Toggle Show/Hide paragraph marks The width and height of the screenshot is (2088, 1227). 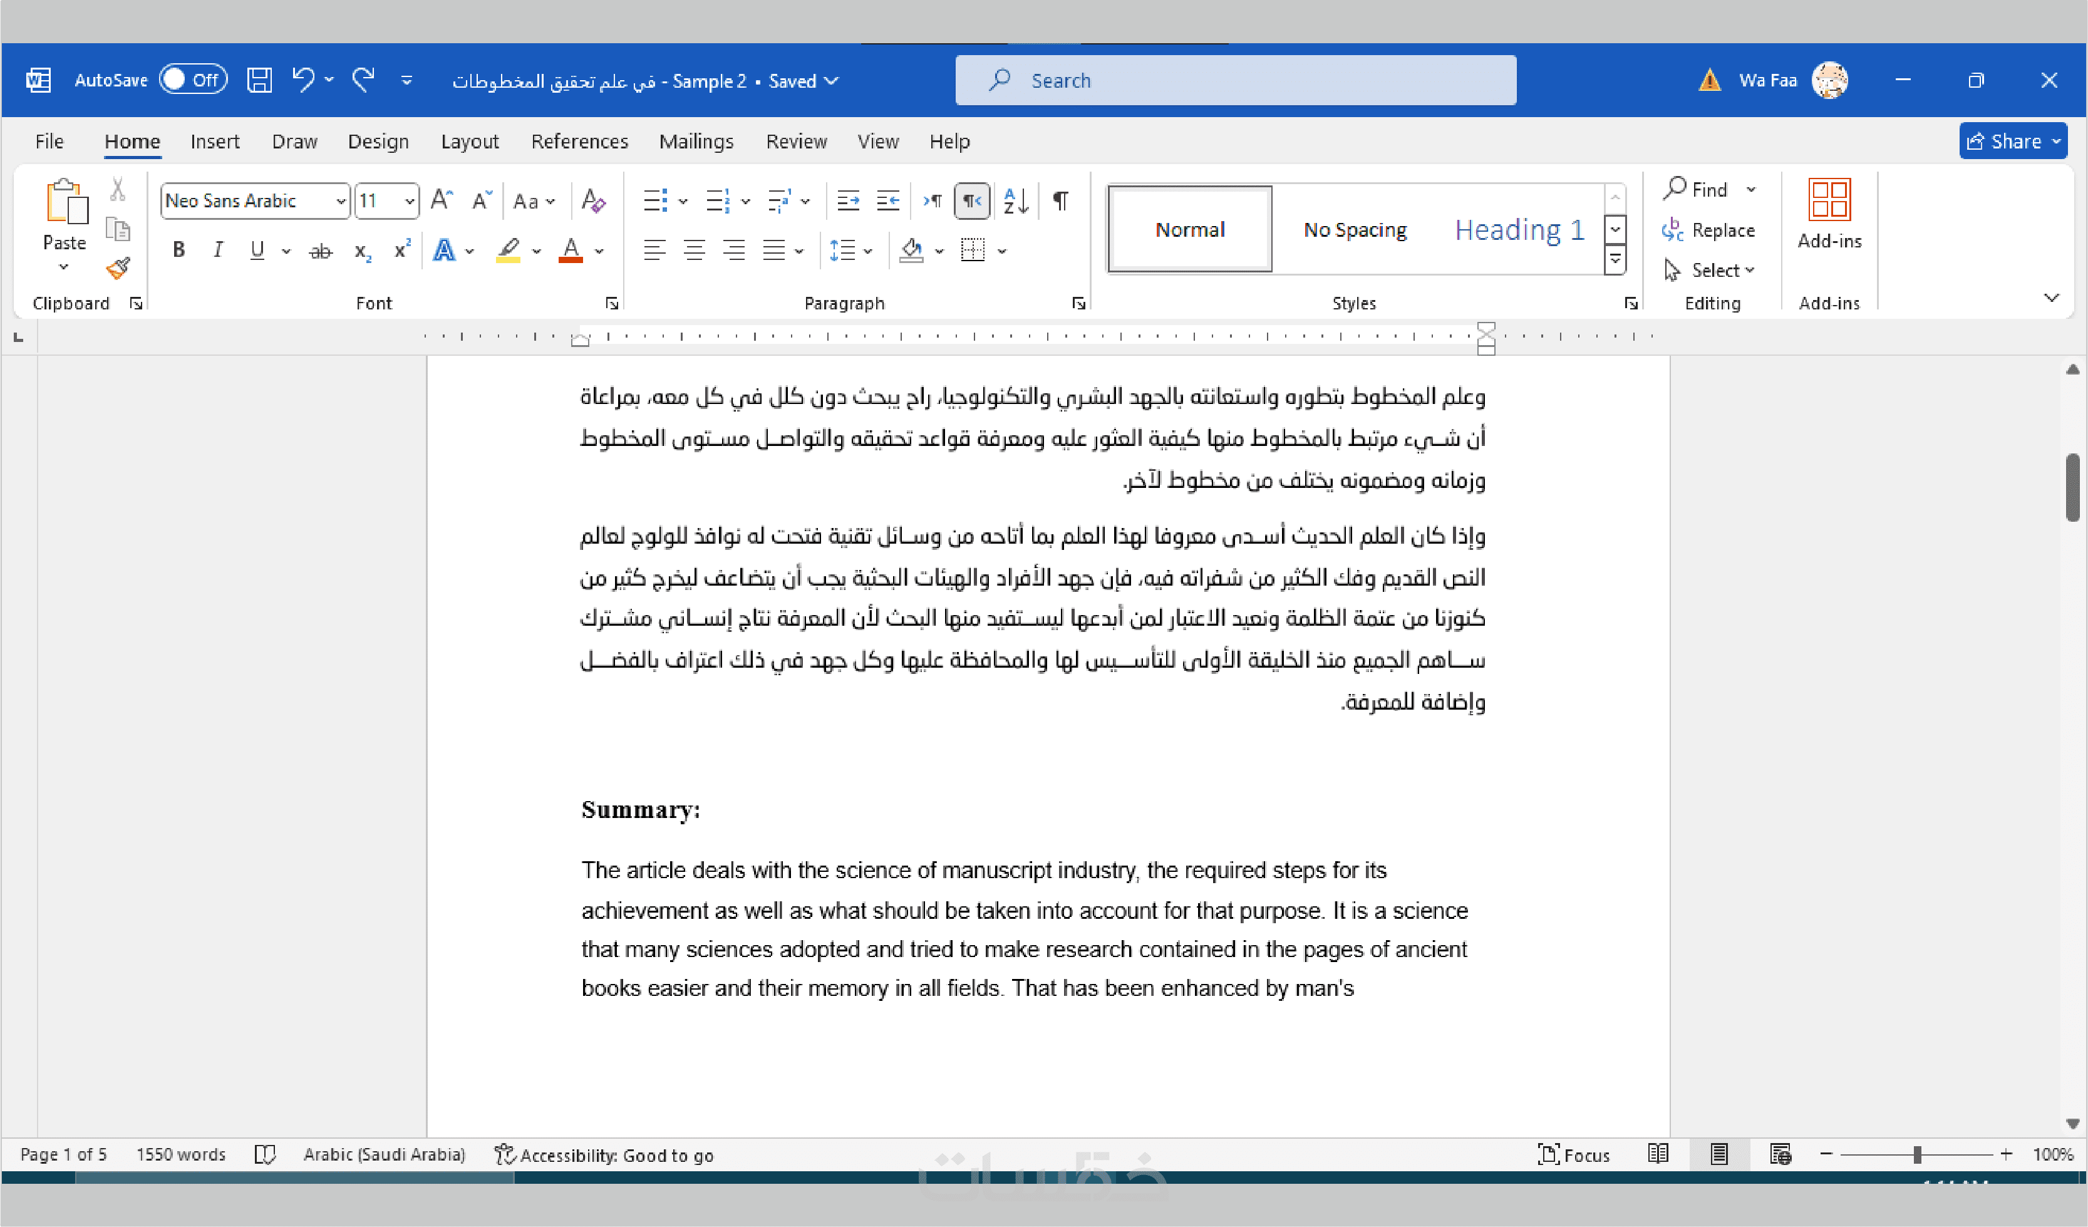tap(1060, 200)
